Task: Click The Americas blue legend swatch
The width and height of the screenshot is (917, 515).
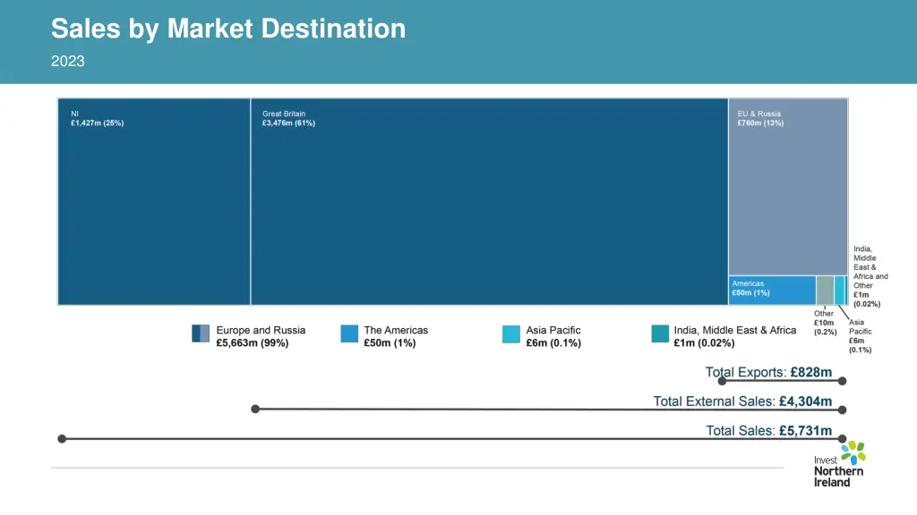Action: point(348,333)
